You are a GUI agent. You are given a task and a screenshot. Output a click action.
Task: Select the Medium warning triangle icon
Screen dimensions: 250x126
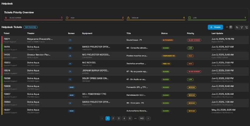pos(128,18)
